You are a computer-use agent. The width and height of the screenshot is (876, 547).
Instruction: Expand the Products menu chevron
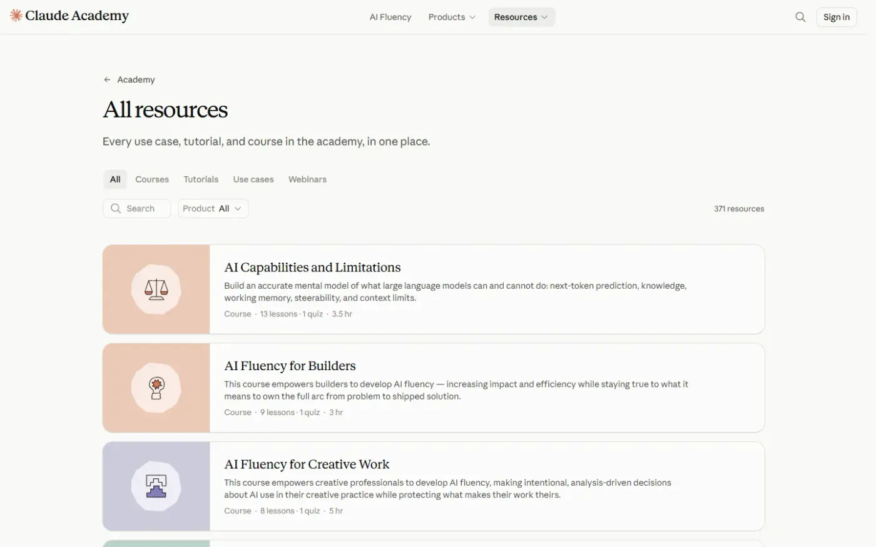tap(472, 18)
